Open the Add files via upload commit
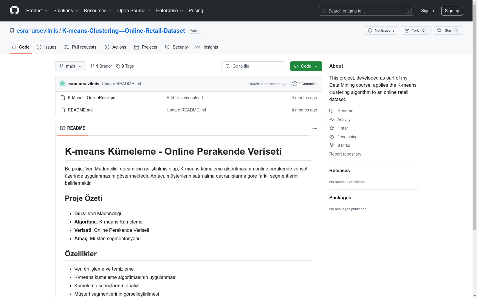Image resolution: width=477 pixels, height=298 pixels. (185, 98)
